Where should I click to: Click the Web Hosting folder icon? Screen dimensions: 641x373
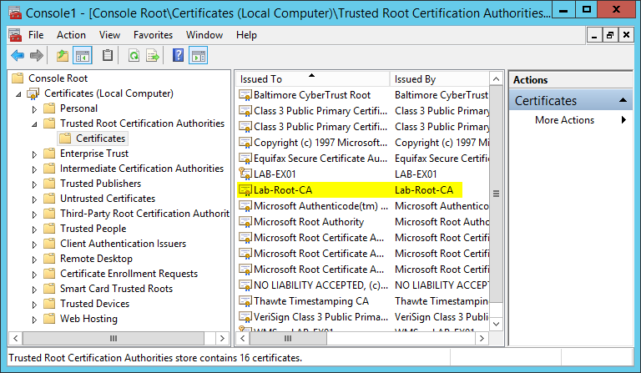click(49, 319)
